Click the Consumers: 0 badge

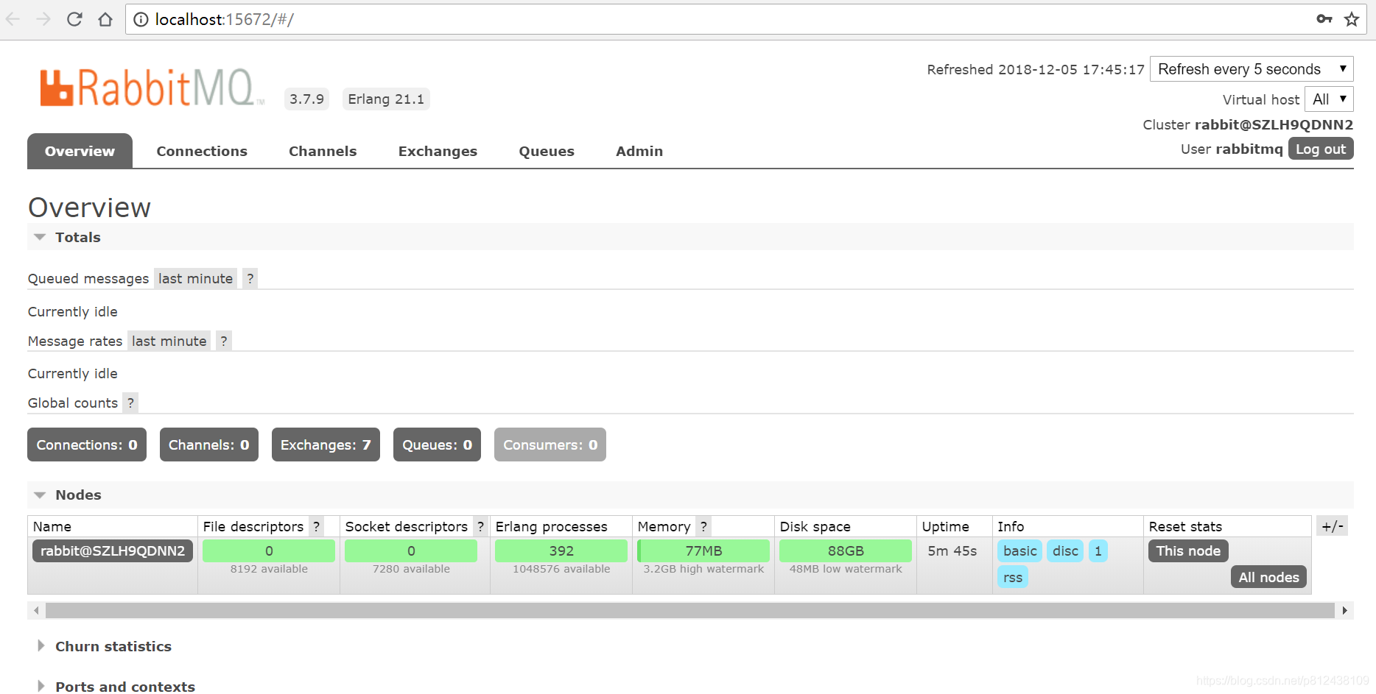pos(550,445)
